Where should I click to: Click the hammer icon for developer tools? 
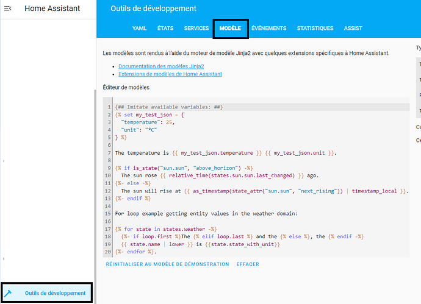(x=9, y=293)
